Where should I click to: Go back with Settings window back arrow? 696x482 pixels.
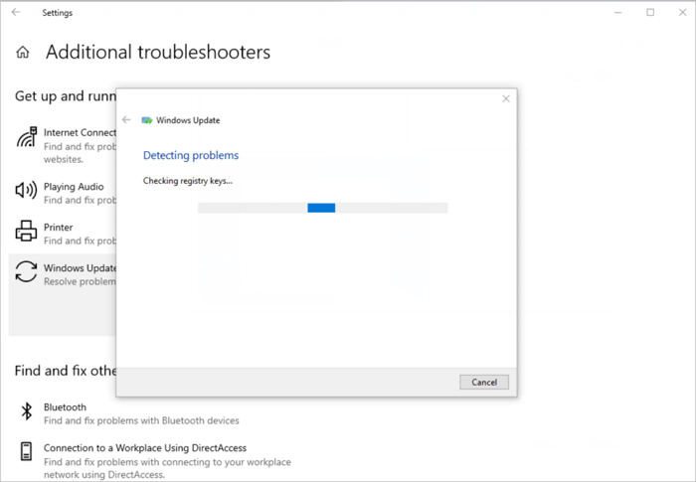point(16,13)
